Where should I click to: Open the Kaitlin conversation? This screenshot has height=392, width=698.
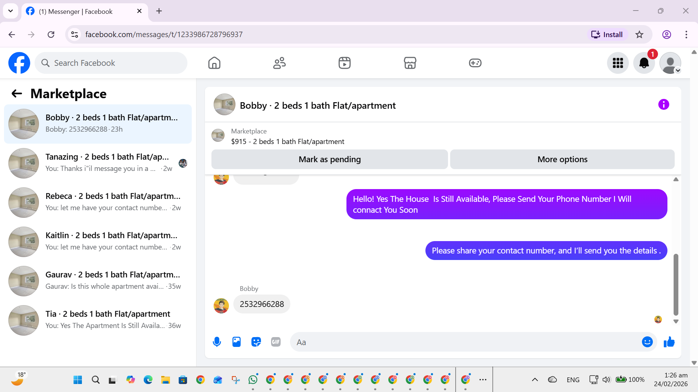98,242
